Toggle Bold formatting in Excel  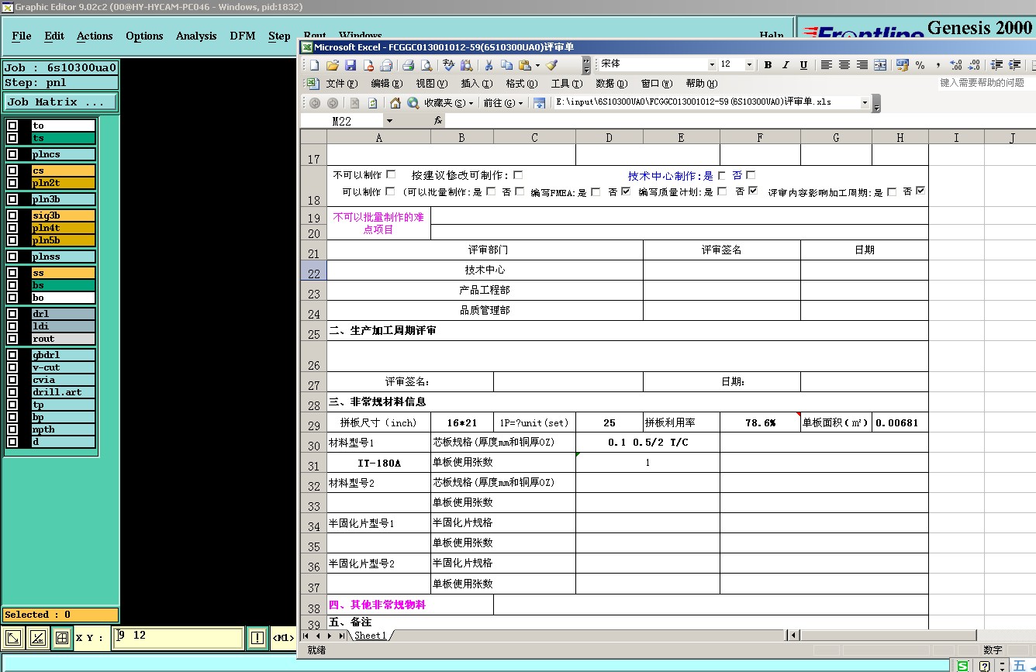coord(768,65)
